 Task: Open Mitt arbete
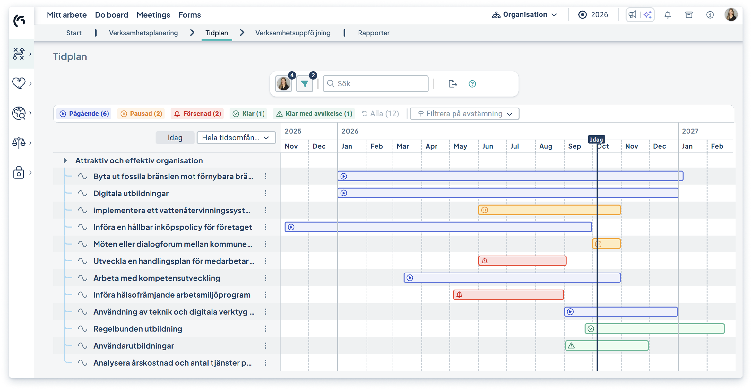[x=66, y=15]
